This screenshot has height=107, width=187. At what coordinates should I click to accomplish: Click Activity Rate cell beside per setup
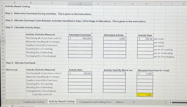pos(145,42)
